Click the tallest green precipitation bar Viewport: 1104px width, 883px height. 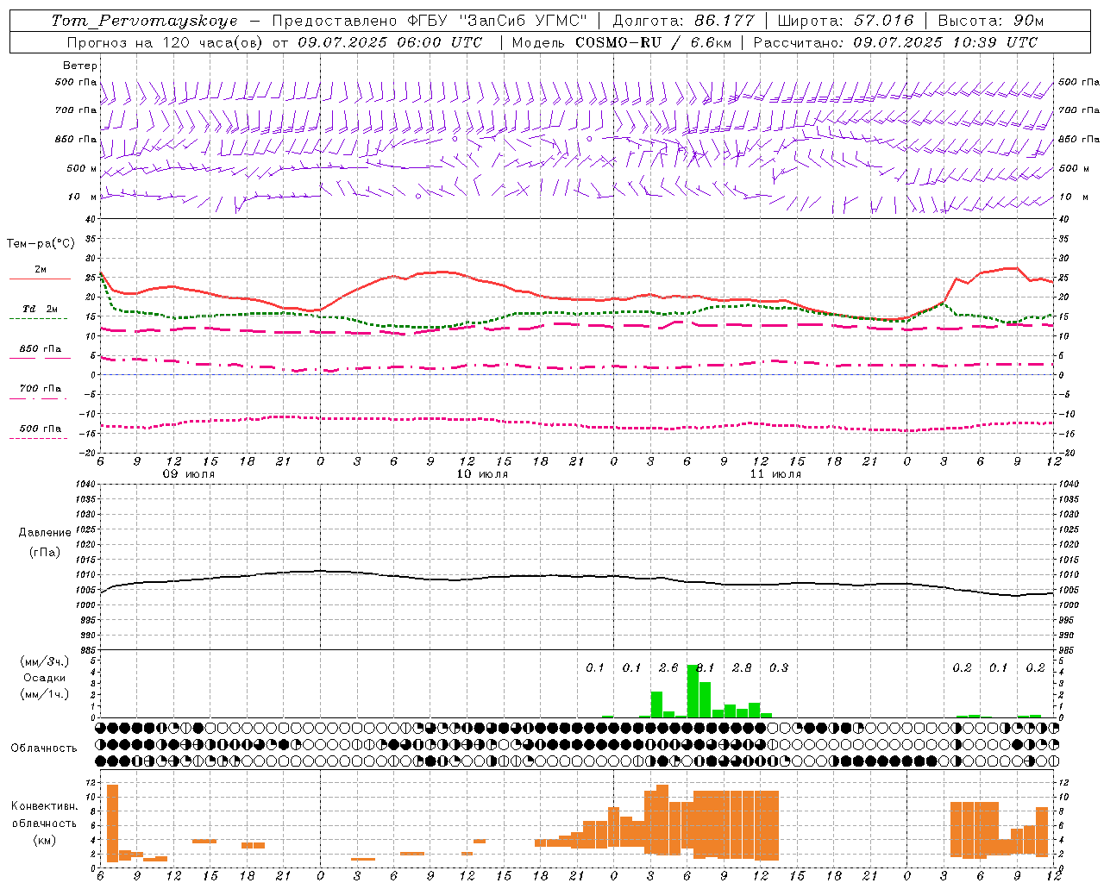693,691
